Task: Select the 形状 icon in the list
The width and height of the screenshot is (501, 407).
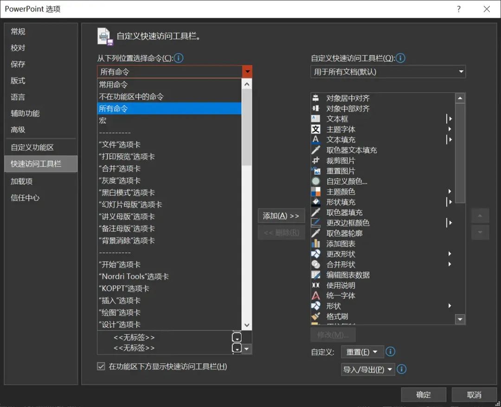Action: click(x=316, y=306)
